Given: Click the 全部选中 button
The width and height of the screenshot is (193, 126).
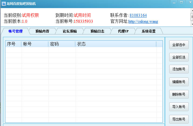Looking at the screenshot, I should tap(179, 45).
